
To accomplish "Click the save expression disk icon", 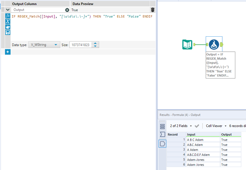I will [8, 32].
